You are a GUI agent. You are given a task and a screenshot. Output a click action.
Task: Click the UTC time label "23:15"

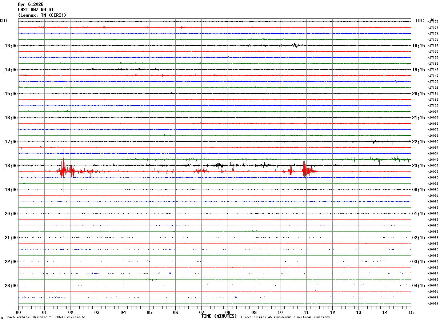419,166
